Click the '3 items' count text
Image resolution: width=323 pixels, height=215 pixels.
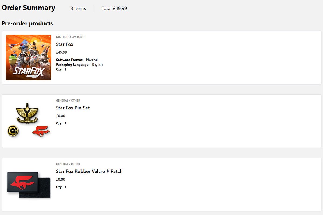(x=78, y=8)
